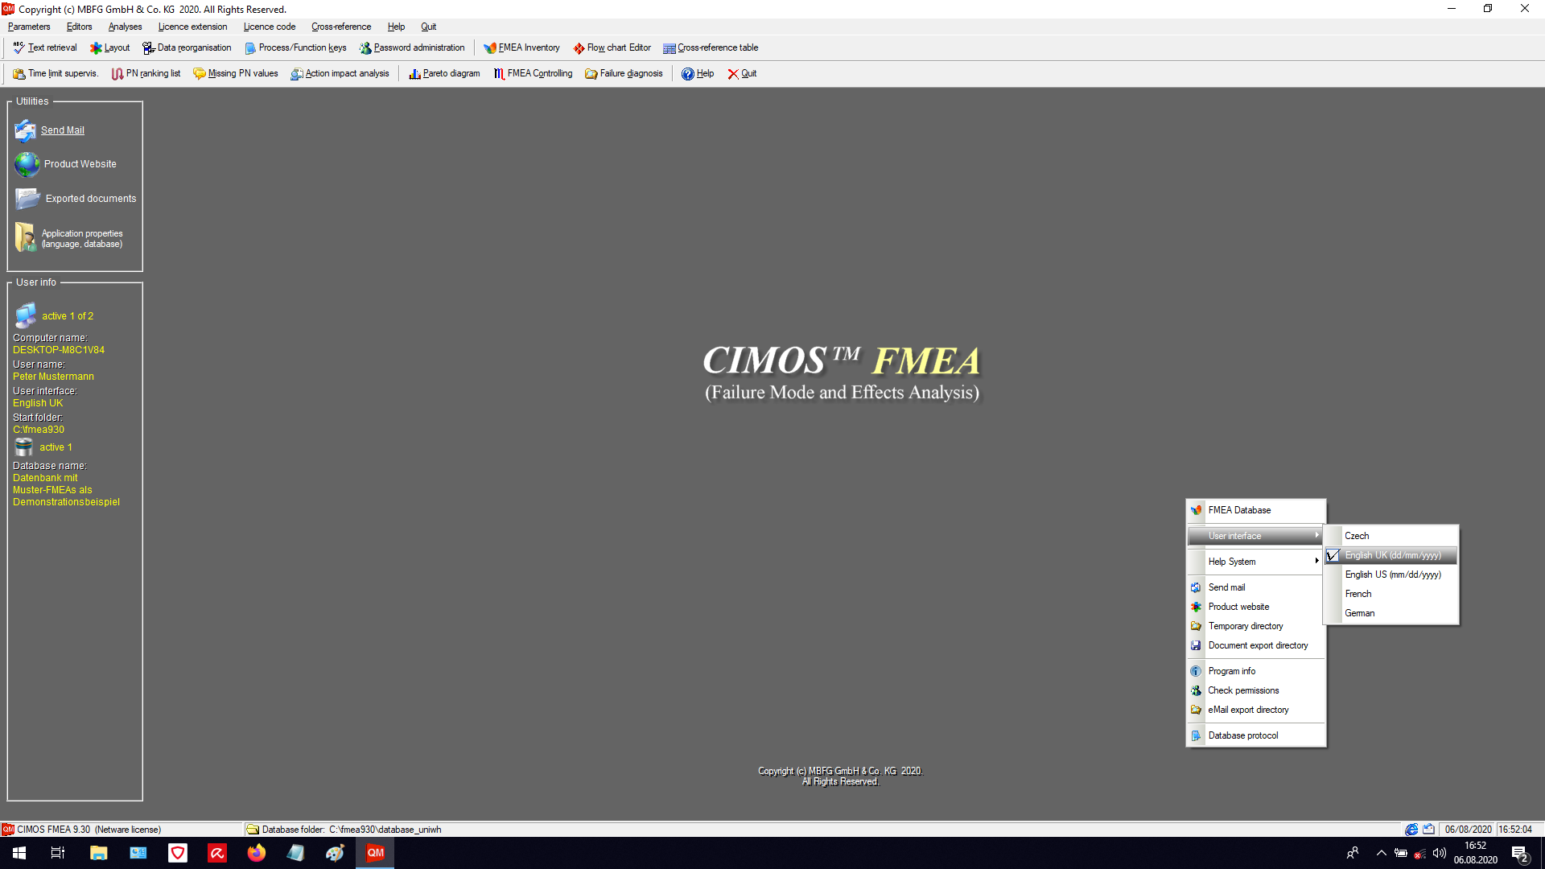Open Failure diagnosis
This screenshot has width=1545, height=869.
(624, 73)
